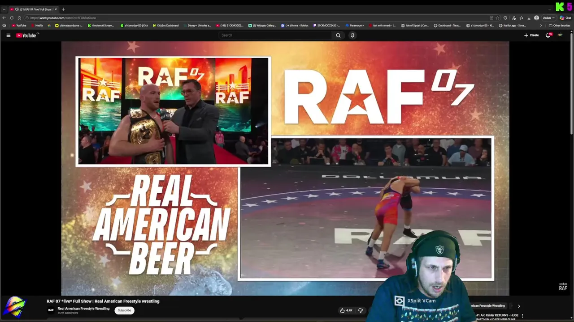Open the favorites list icon in toolbar

(x=521, y=18)
